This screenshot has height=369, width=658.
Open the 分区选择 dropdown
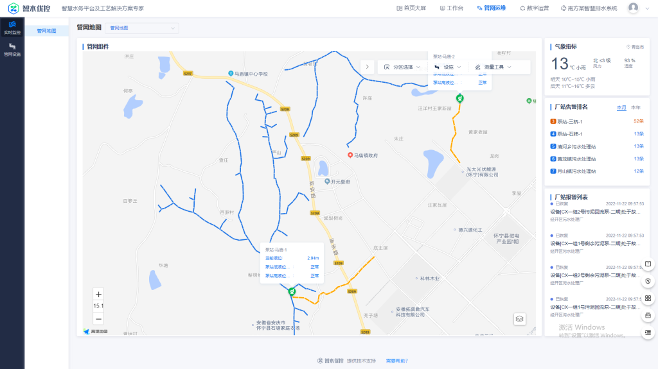click(403, 67)
